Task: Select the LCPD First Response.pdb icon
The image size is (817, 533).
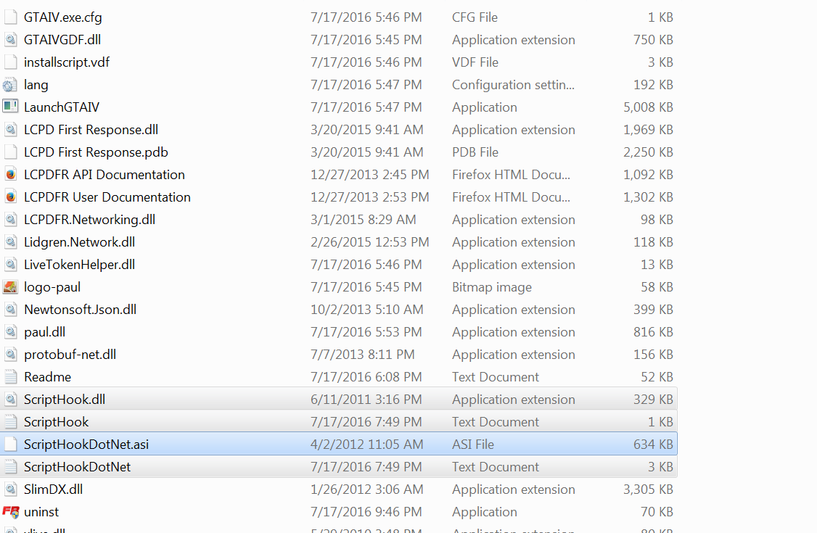Action: coord(10,152)
